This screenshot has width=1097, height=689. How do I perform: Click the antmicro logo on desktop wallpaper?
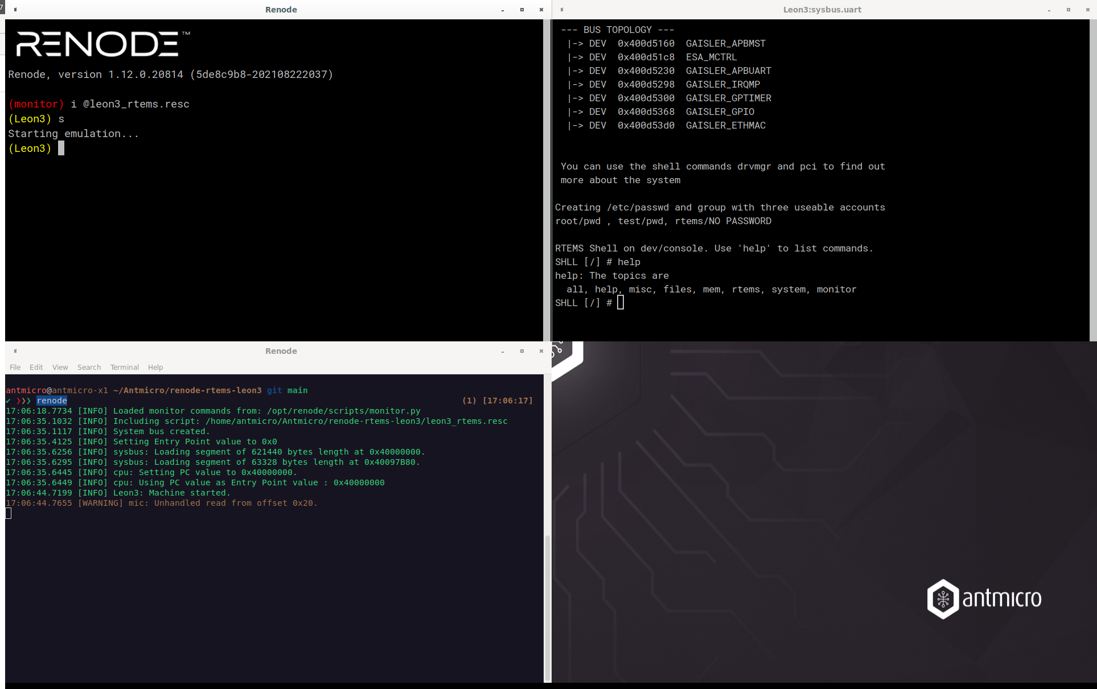[x=984, y=599]
